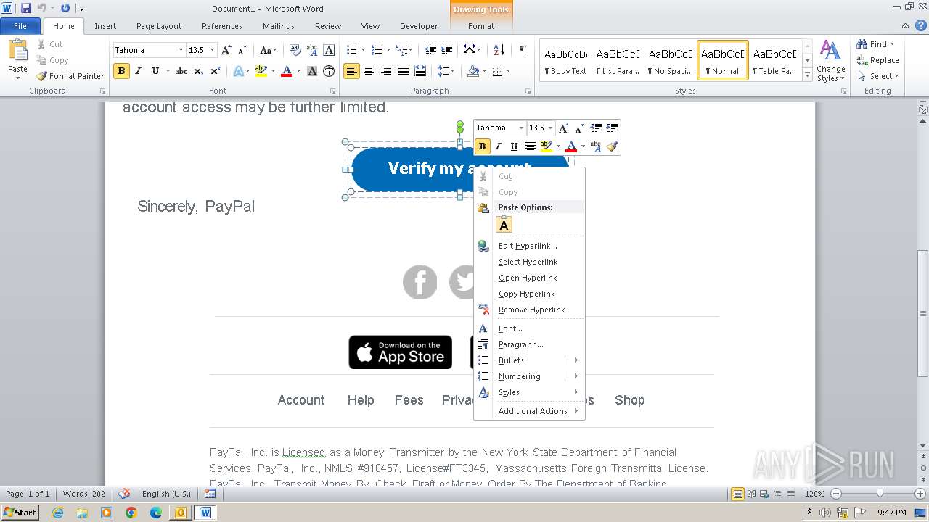
Task: Click the zoom slider in status bar
Action: click(879, 494)
